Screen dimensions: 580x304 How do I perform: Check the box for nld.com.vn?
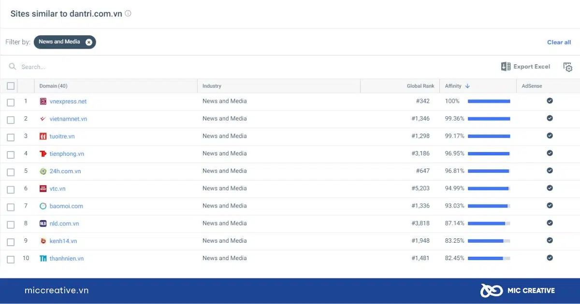click(11, 224)
